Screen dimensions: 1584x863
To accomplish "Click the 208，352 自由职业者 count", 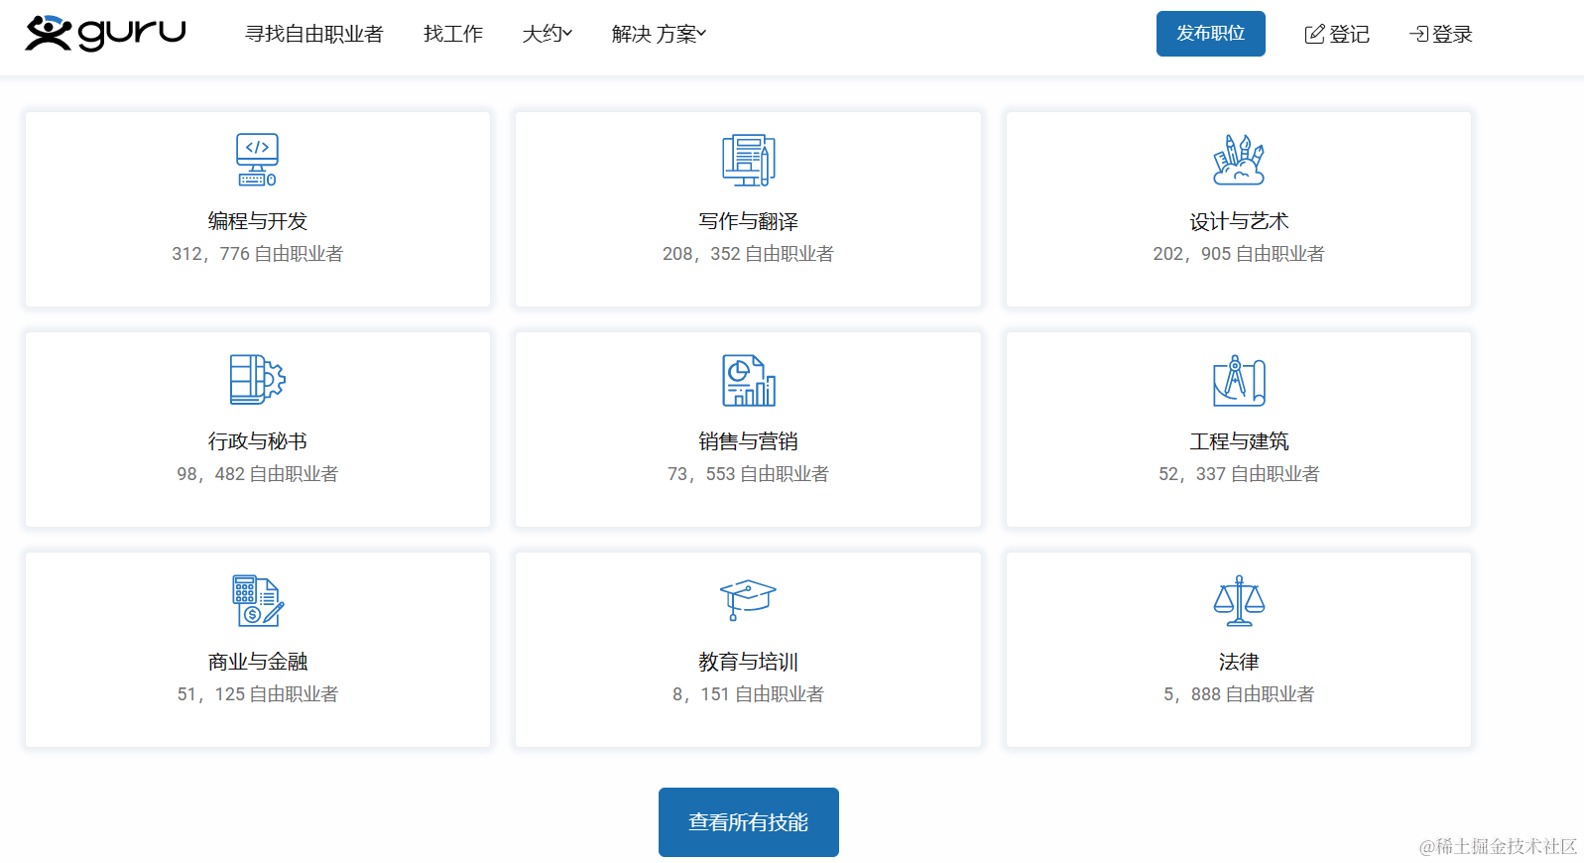I will click(x=748, y=254).
